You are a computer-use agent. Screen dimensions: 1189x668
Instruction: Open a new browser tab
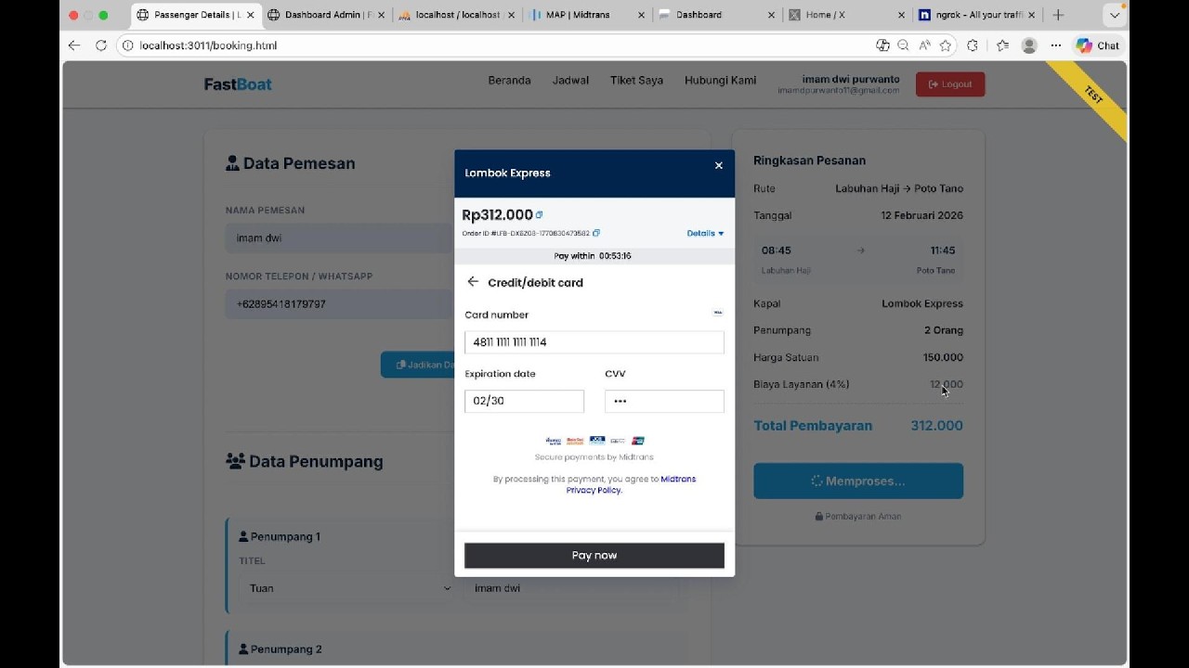(x=1058, y=15)
